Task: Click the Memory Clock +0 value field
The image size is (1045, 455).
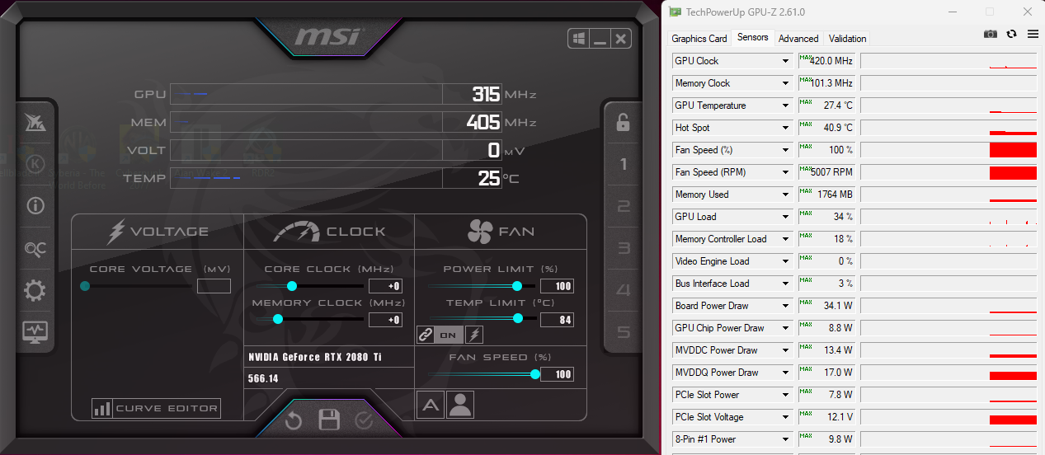Action: (385, 320)
